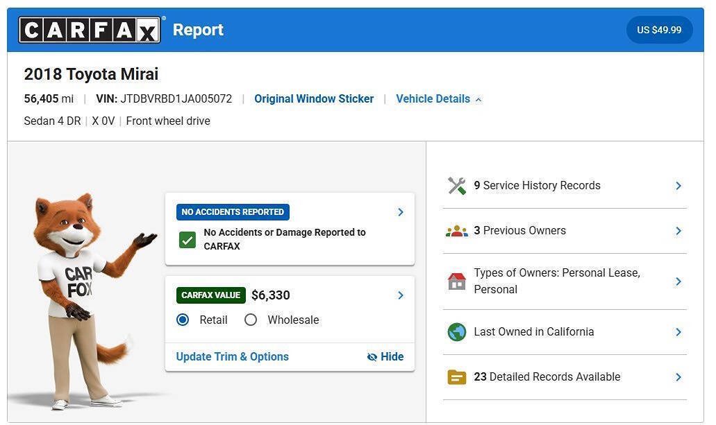Screen dimensions: 716x425
Task: Click Last Owned in California text
Action: (x=534, y=332)
